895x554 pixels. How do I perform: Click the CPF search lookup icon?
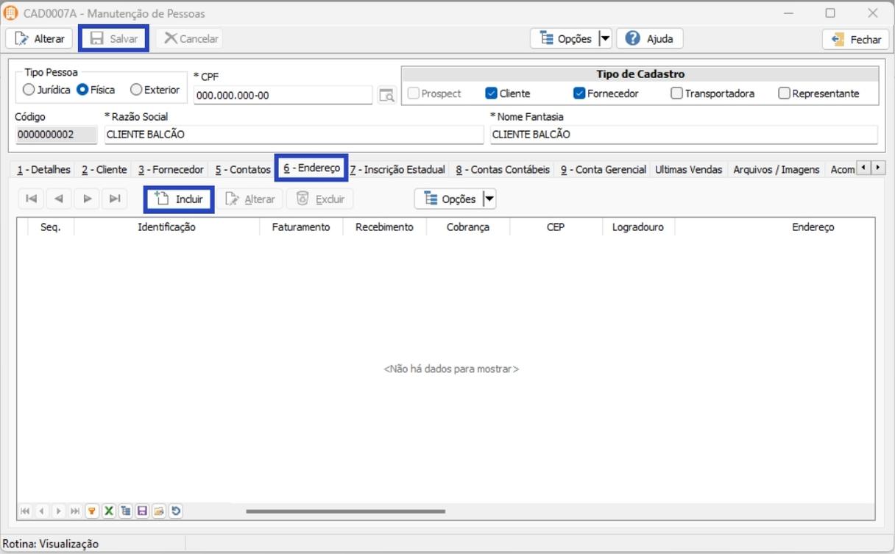coord(386,95)
